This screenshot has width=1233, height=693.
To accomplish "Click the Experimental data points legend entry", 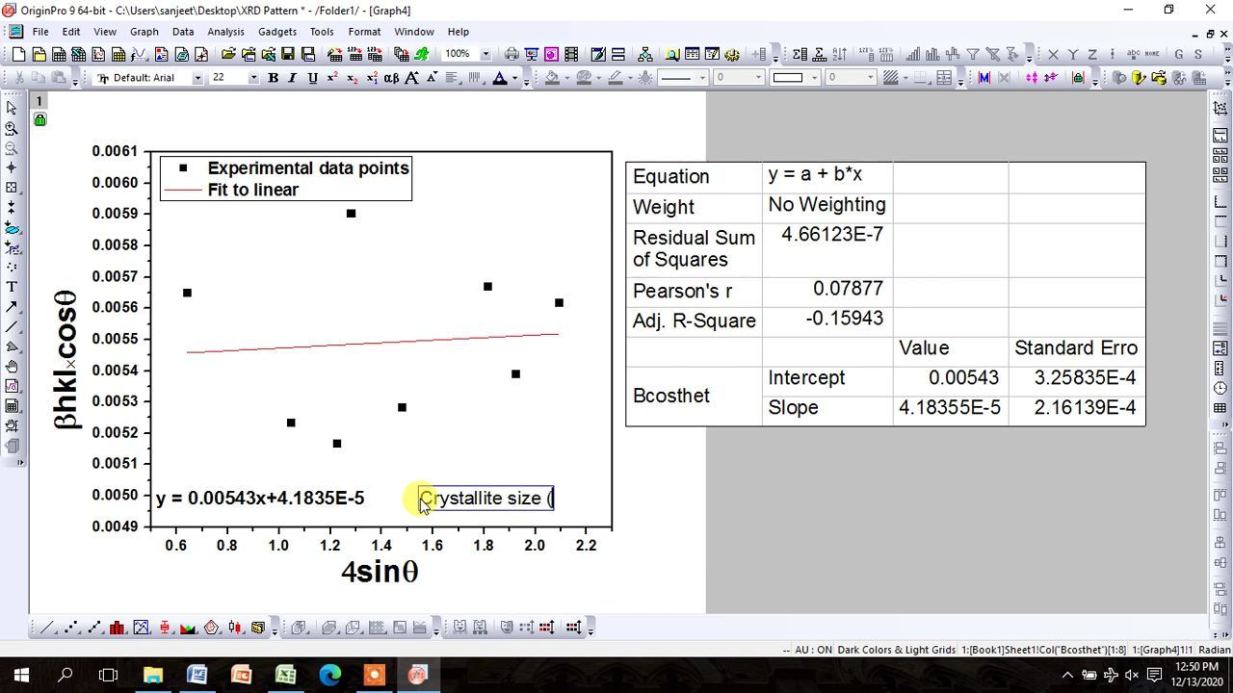I will [308, 167].
